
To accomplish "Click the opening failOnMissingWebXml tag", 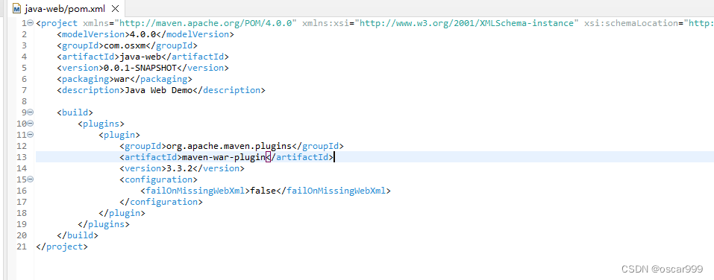I will pyautogui.click(x=195, y=191).
